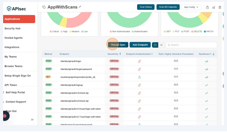Open the Self Help Portal link
This screenshot has height=133, width=227.
pos(15,92)
